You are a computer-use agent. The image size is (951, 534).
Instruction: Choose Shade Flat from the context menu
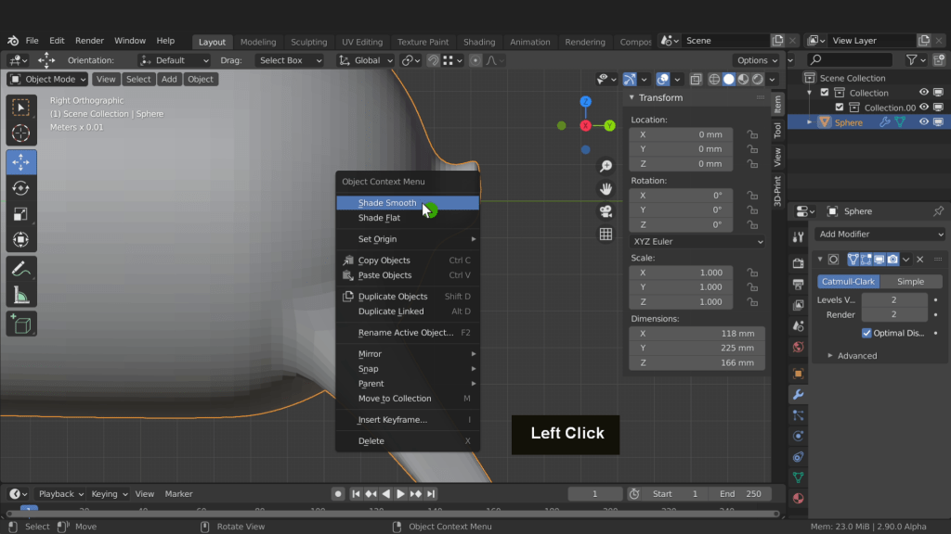click(379, 218)
